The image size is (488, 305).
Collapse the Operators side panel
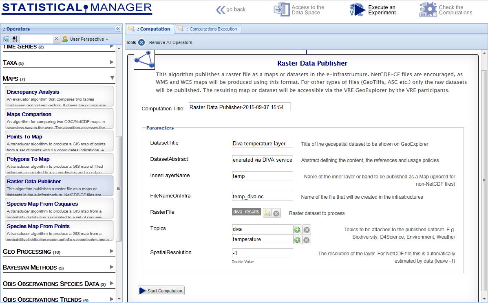click(x=118, y=29)
